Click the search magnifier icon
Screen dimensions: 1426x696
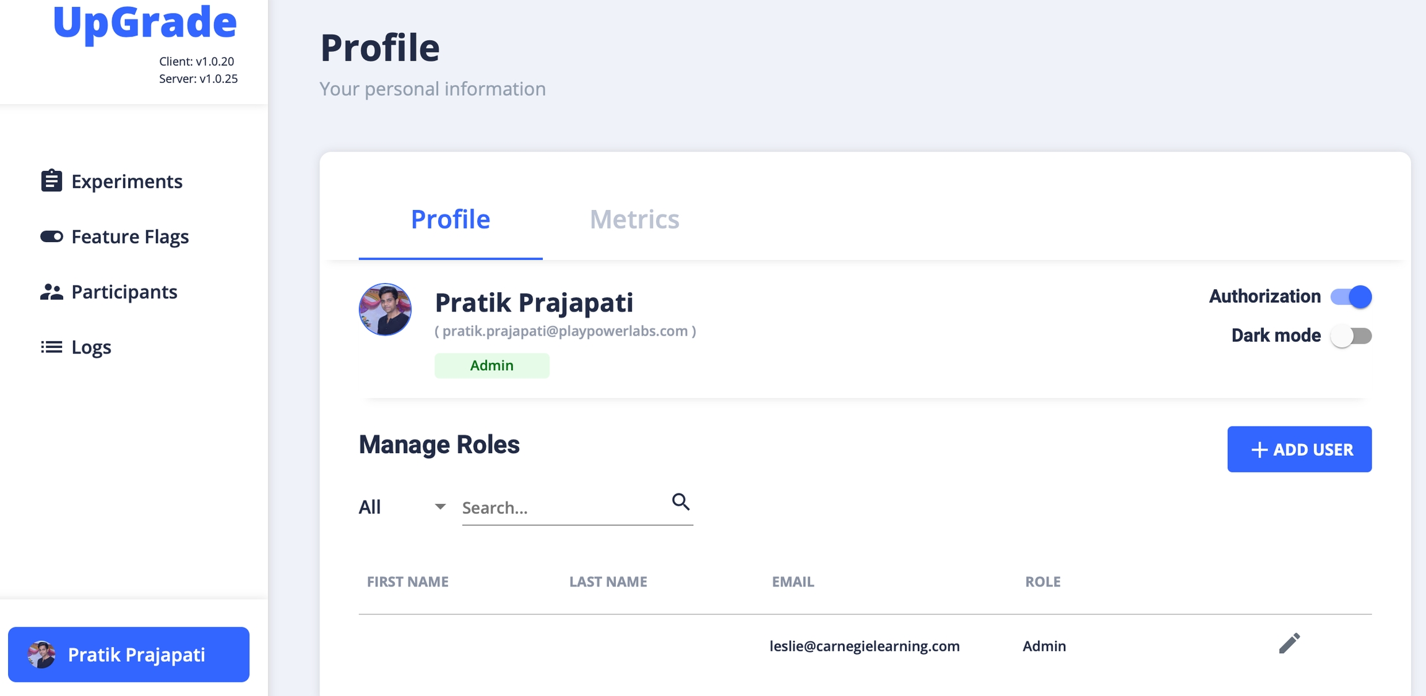(x=680, y=502)
